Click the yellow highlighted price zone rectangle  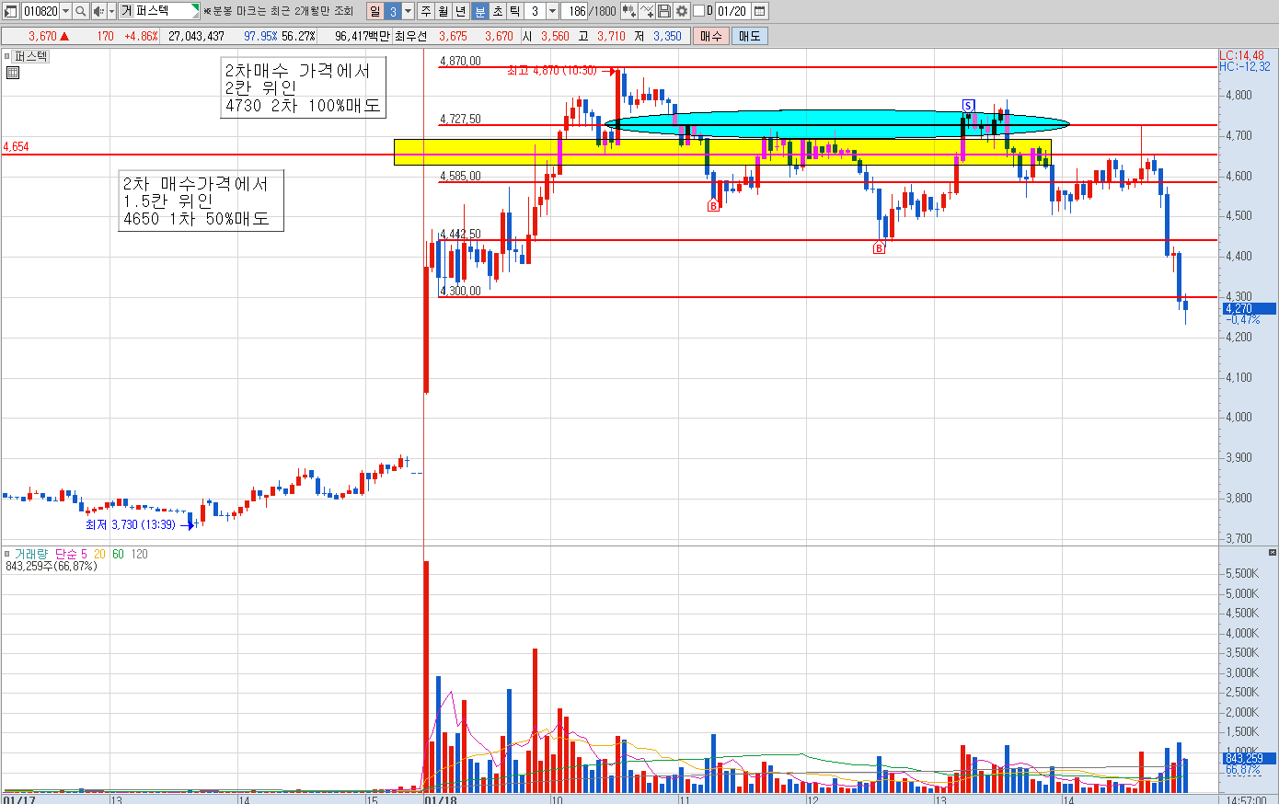722,152
